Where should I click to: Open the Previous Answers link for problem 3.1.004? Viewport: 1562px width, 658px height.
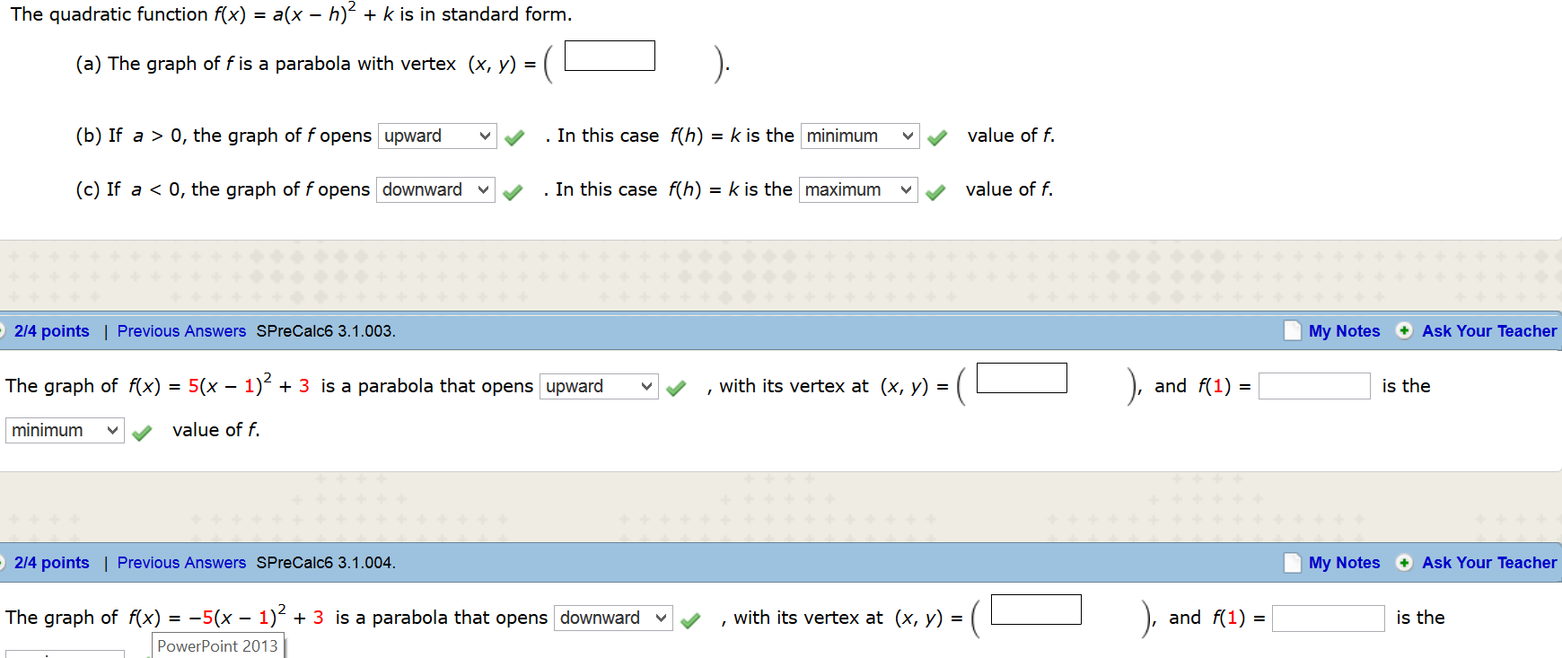click(x=181, y=563)
